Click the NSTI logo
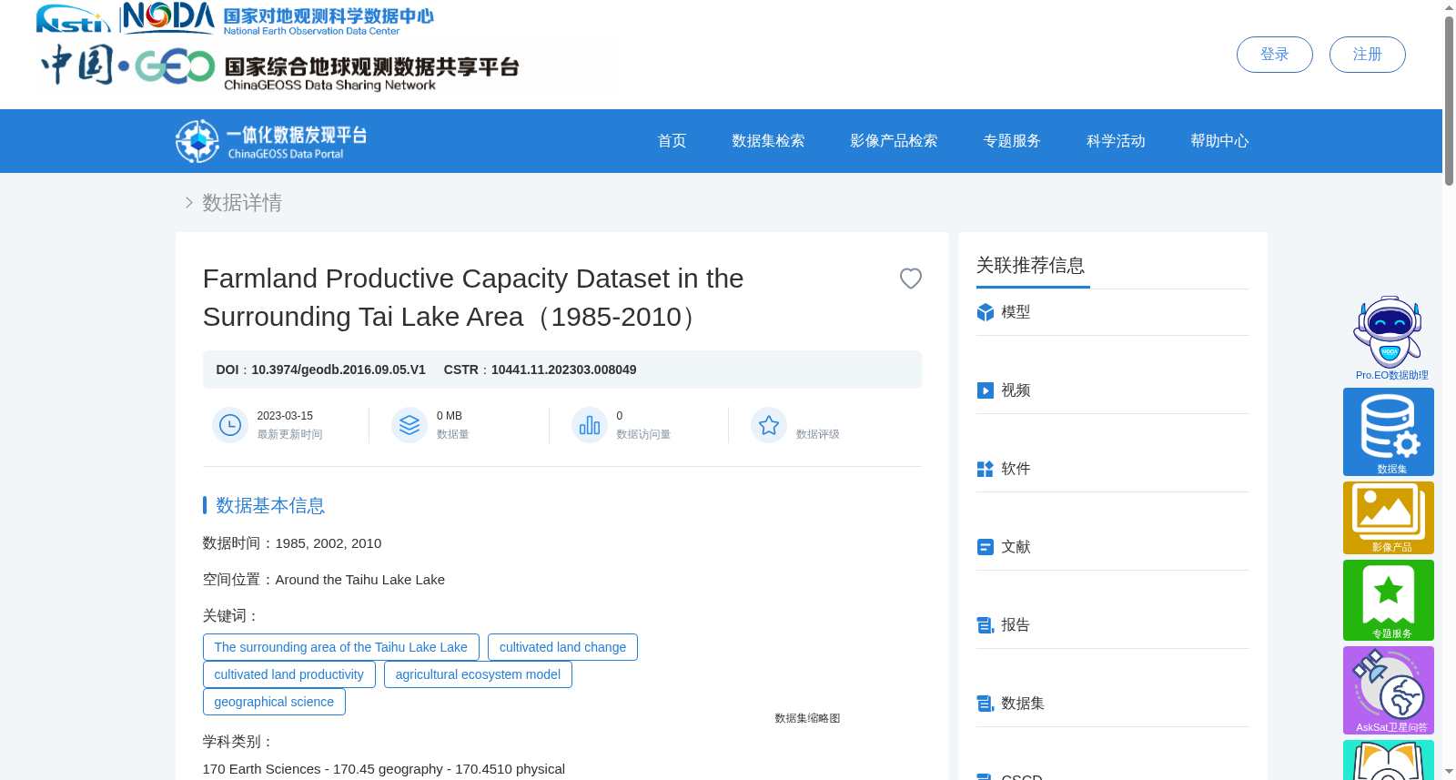 coord(73,18)
